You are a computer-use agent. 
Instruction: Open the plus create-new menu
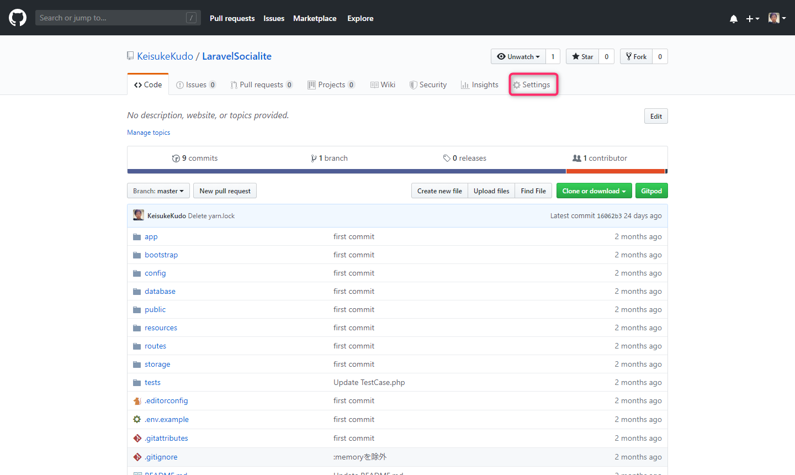(752, 18)
